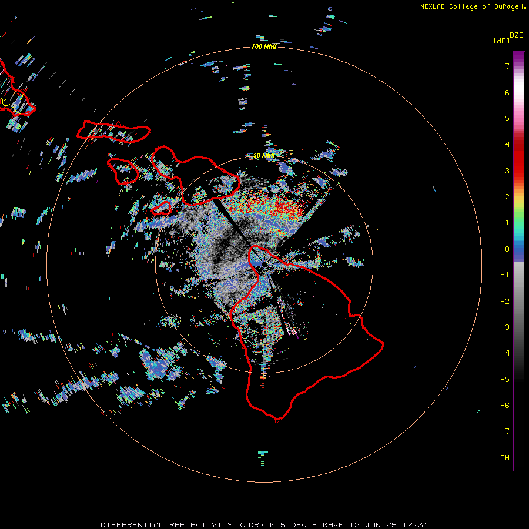Click the 5 value on the color scale
Viewport: 529px width, 529px height.
click(x=507, y=118)
